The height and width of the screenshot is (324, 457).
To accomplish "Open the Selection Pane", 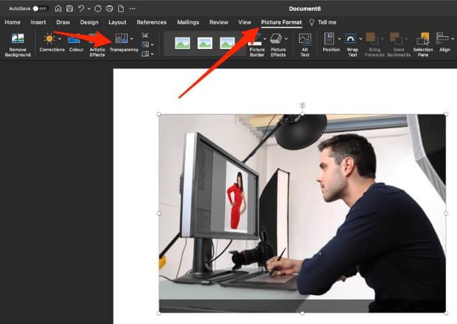I will click(x=423, y=44).
